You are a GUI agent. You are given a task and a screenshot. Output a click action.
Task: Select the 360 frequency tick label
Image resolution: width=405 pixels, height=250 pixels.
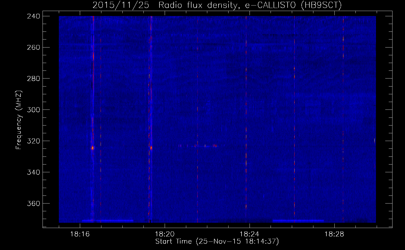33,204
